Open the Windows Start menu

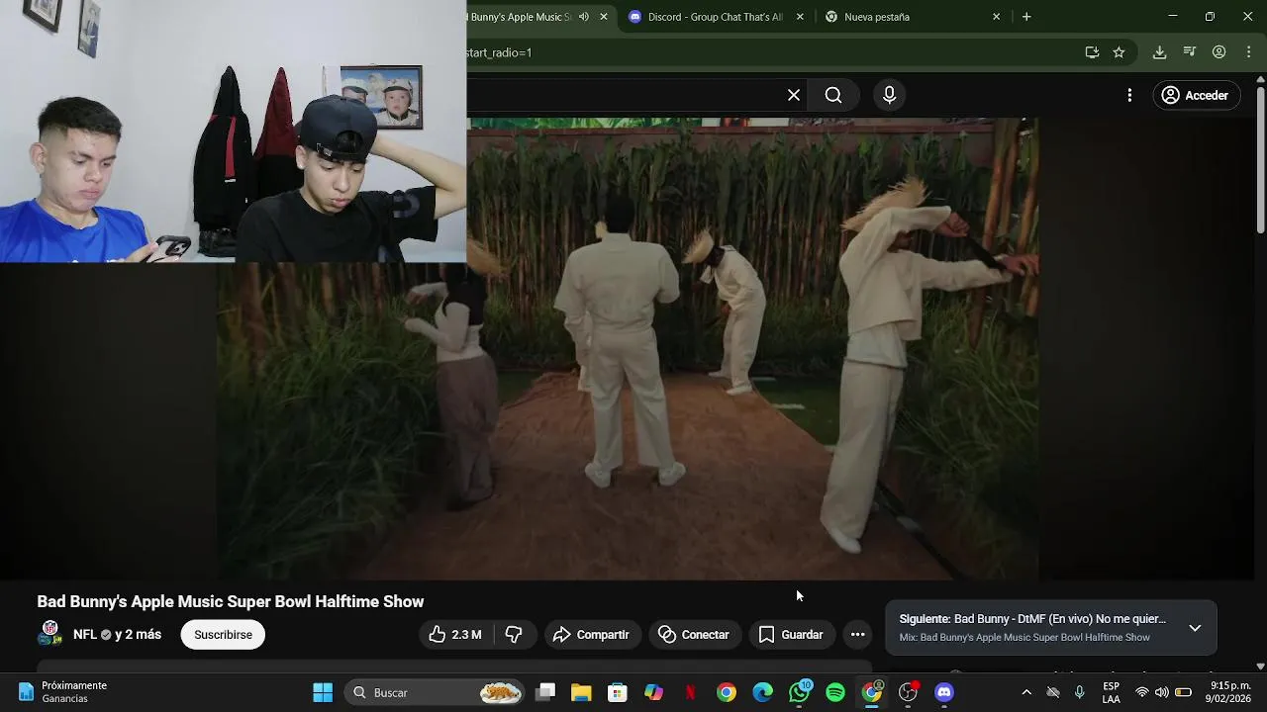[x=323, y=692]
